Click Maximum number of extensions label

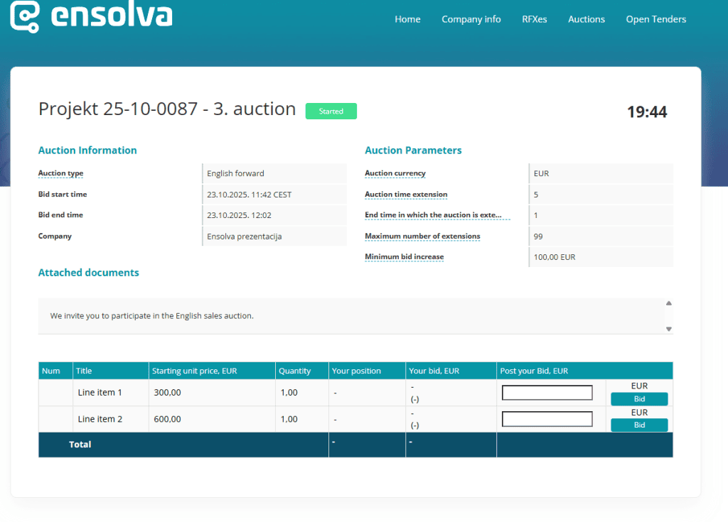[x=422, y=236]
